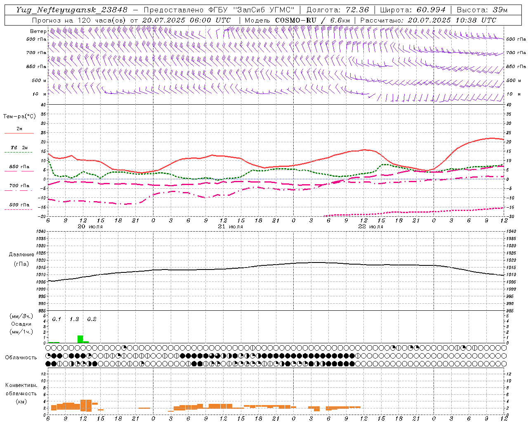The image size is (528, 422).
Task: Click the '1.3' precipitation amount value
Action: (74, 319)
